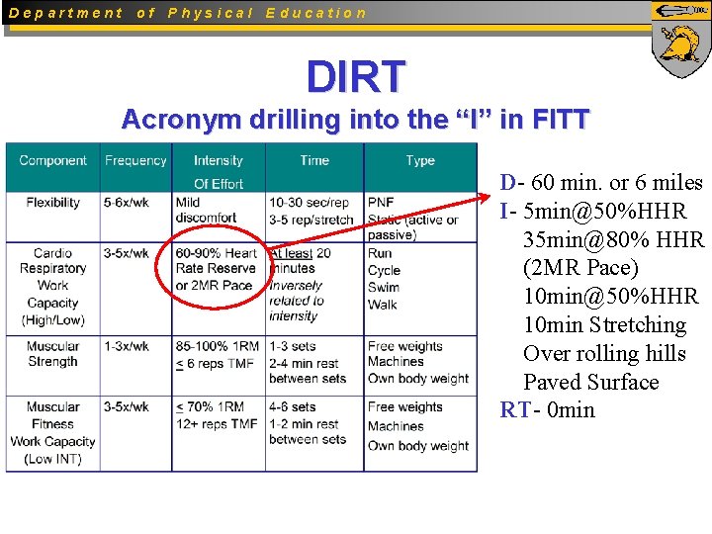Click the Walk type entry
The image size is (712, 534).
(383, 305)
